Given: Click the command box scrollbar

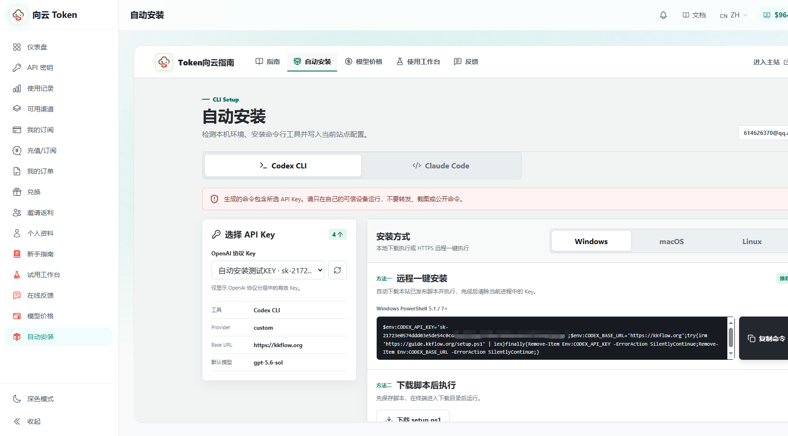Looking at the screenshot, I should [731, 338].
